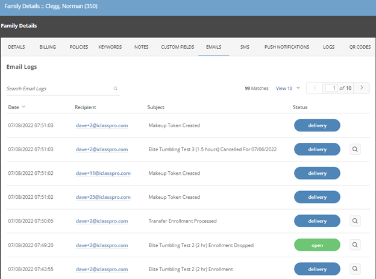Open the View 10 per-page dropdown
376x279 pixels.
click(288, 88)
